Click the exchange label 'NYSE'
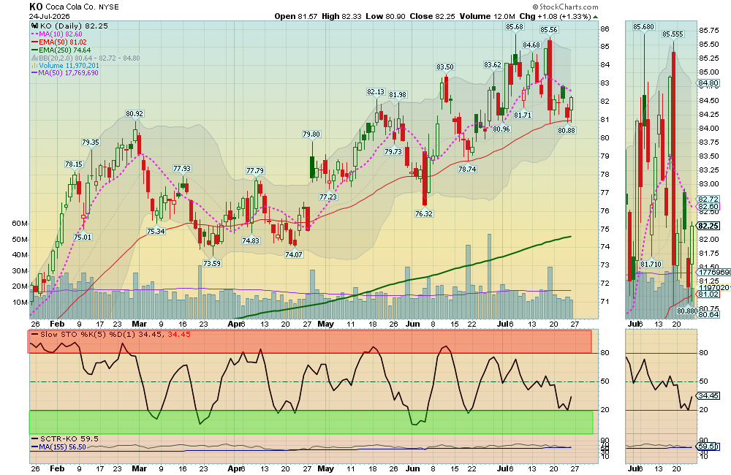 click(x=109, y=7)
